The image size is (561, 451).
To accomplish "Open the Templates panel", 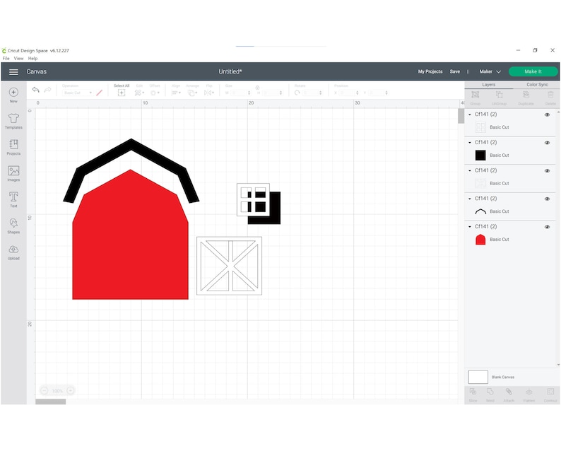I will [x=13, y=121].
